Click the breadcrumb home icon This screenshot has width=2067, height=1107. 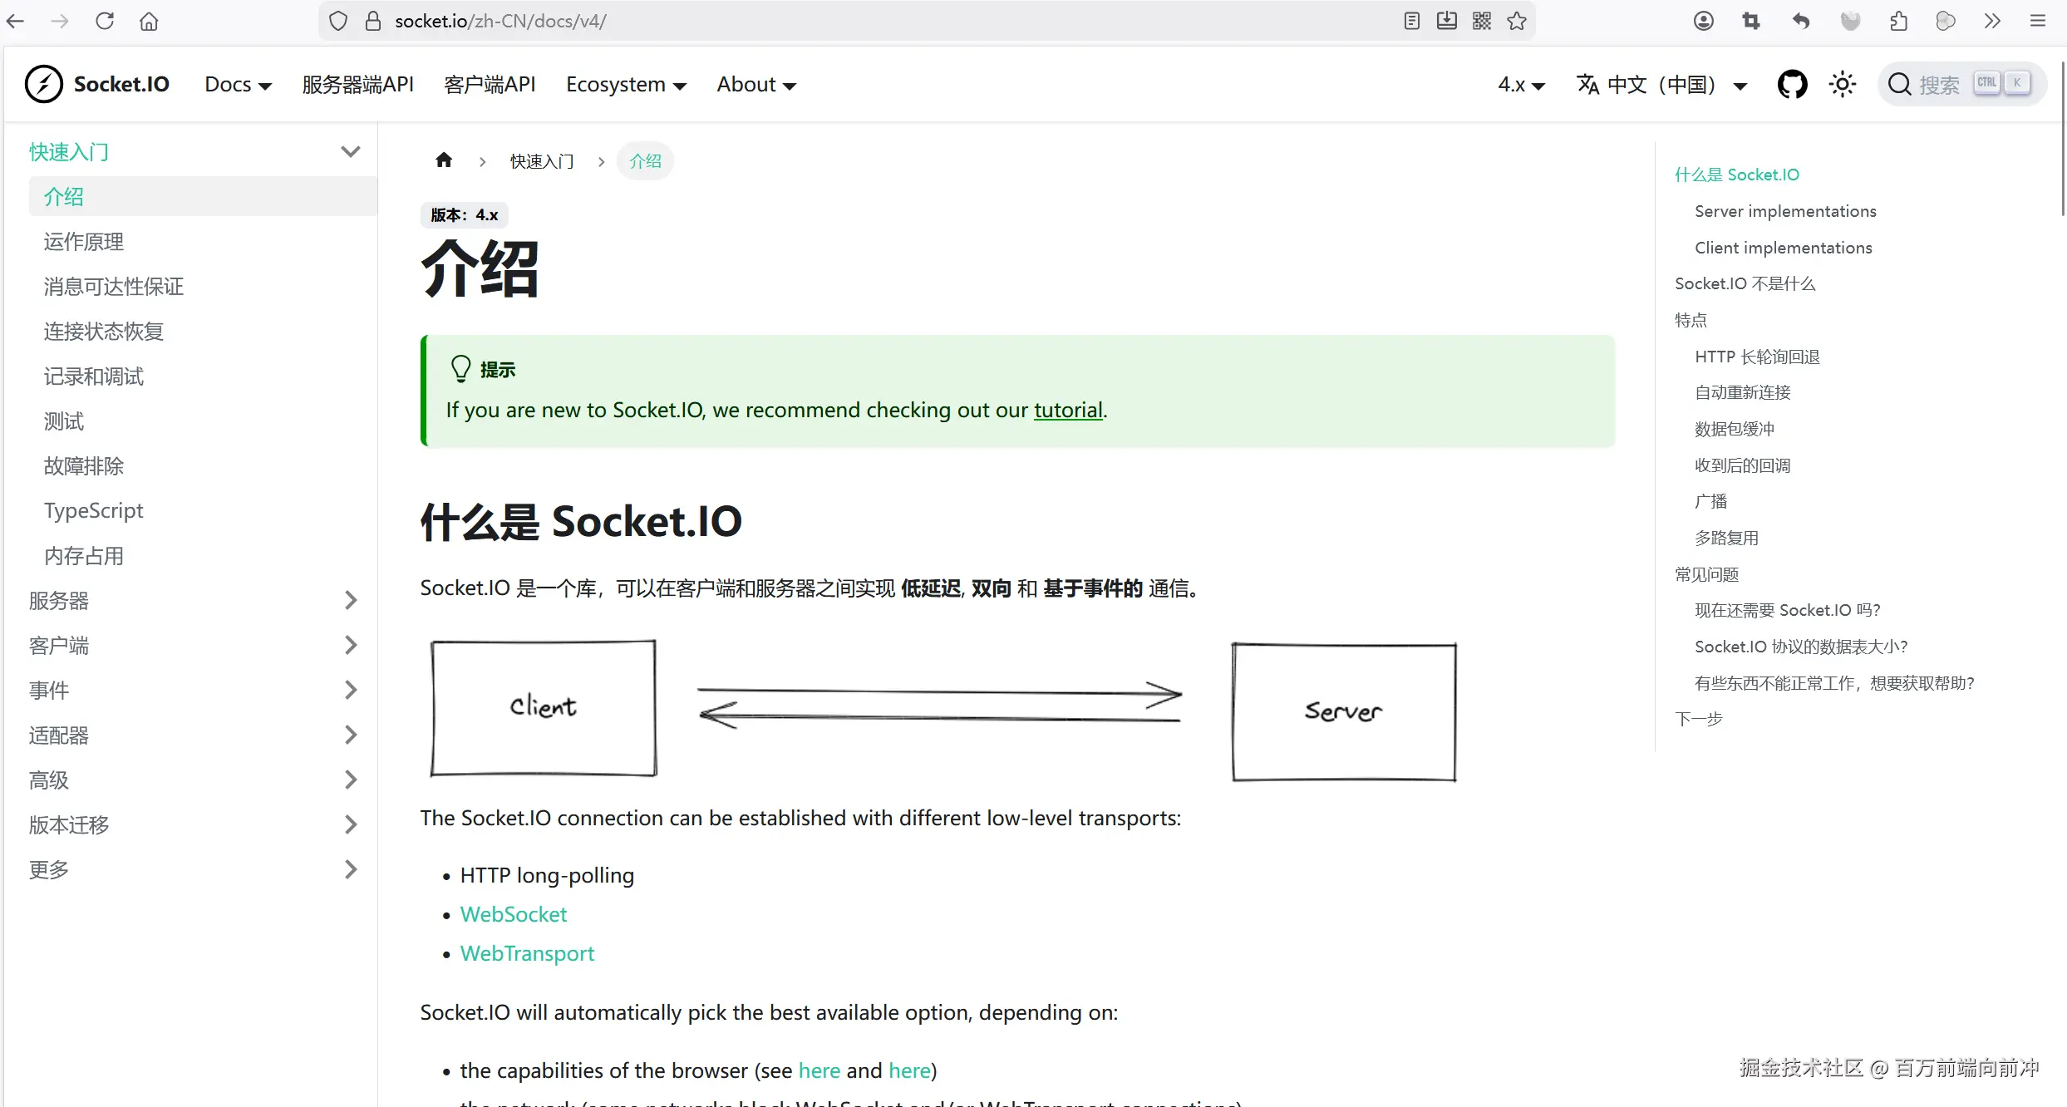444,160
